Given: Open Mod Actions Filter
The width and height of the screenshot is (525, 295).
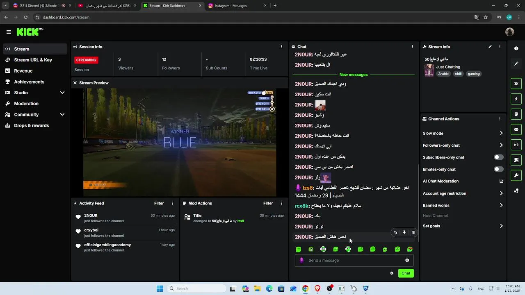Looking at the screenshot, I should tap(268, 203).
